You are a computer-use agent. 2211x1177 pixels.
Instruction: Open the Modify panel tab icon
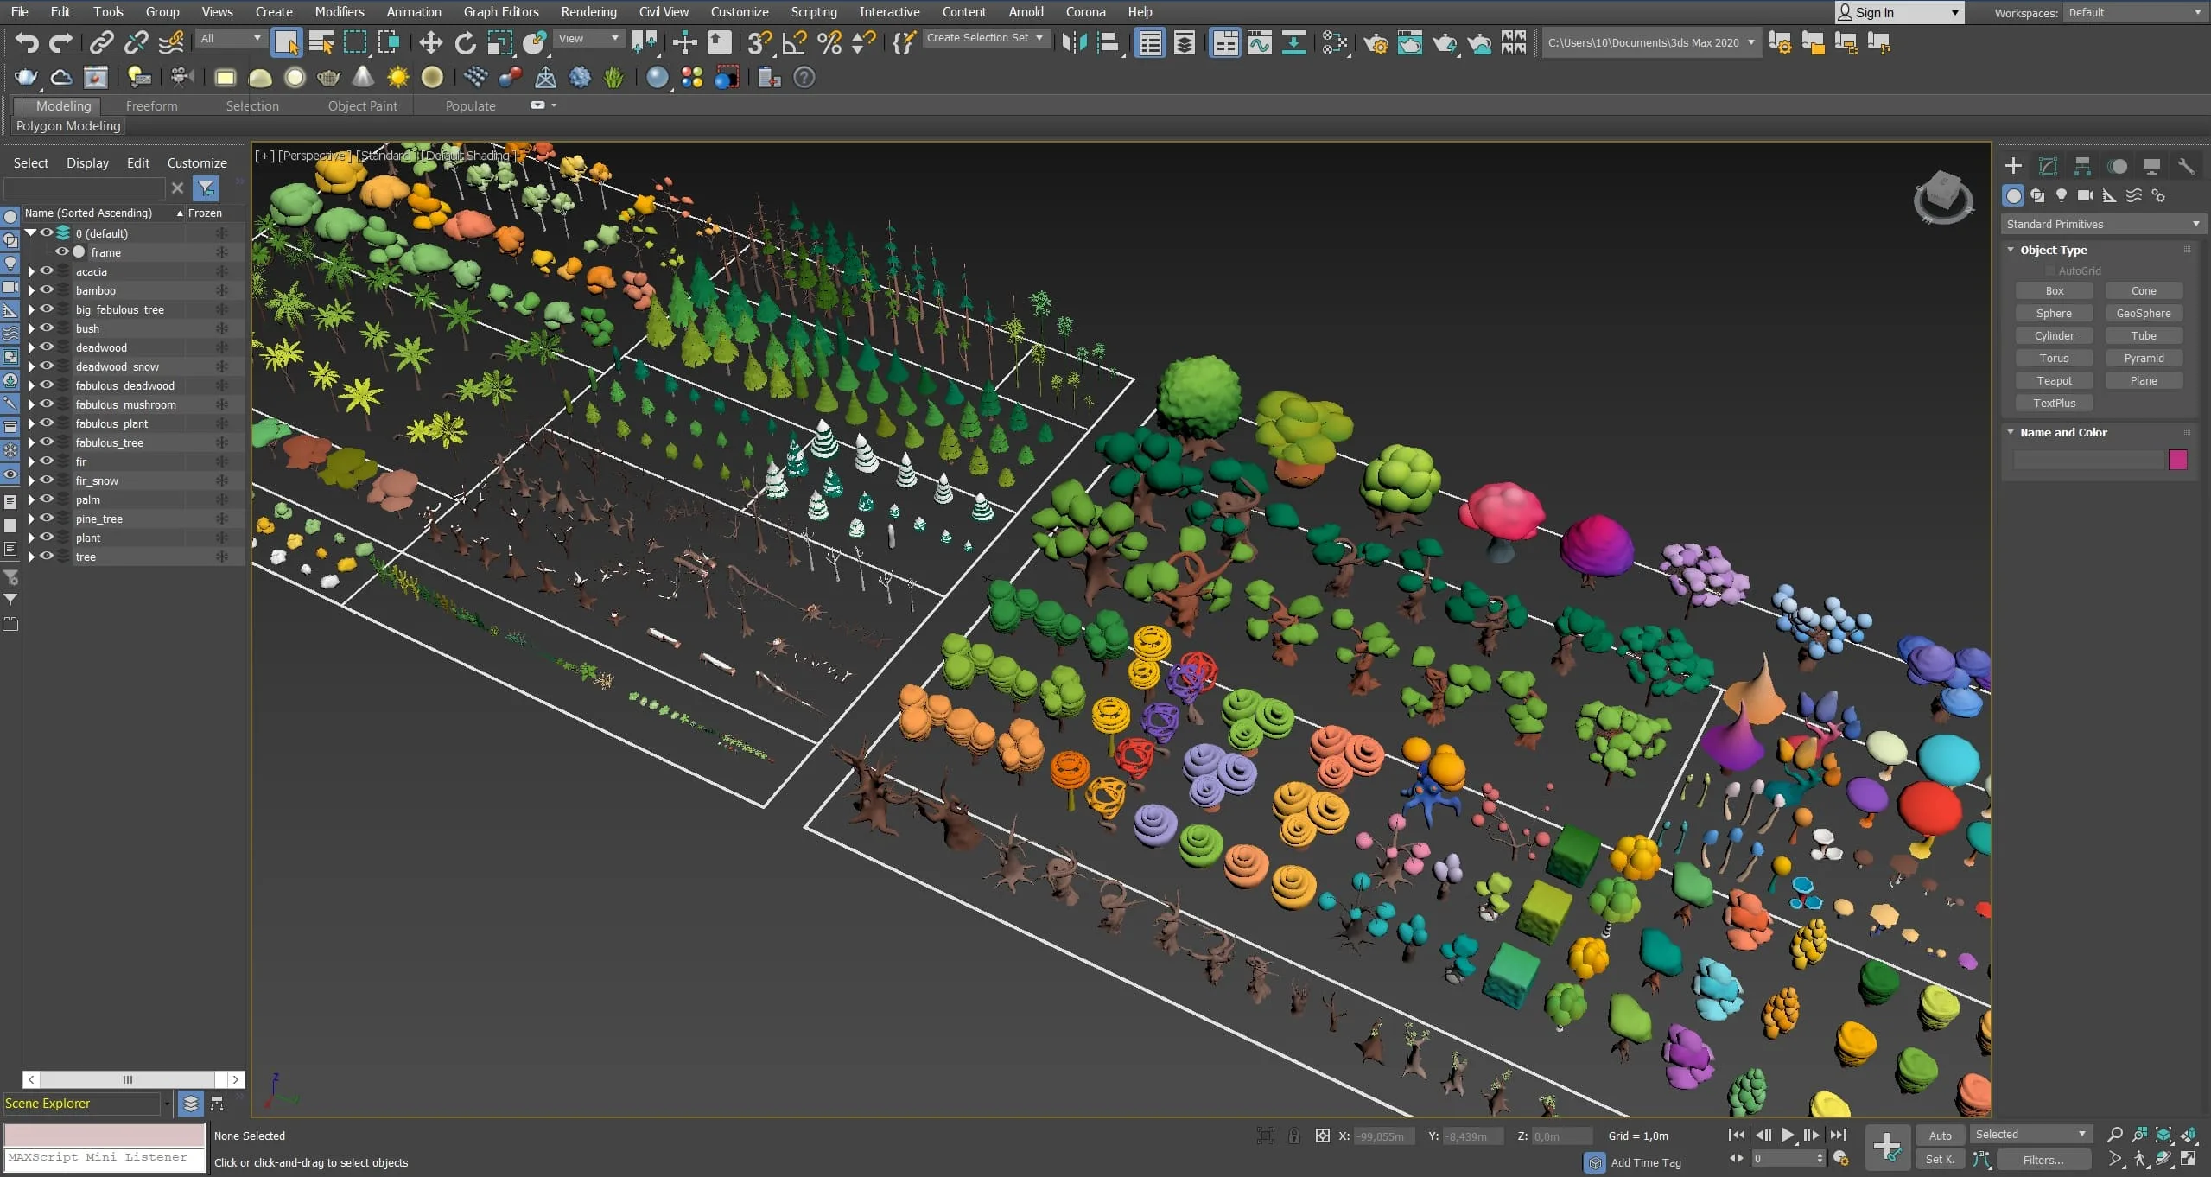pos(2048,166)
